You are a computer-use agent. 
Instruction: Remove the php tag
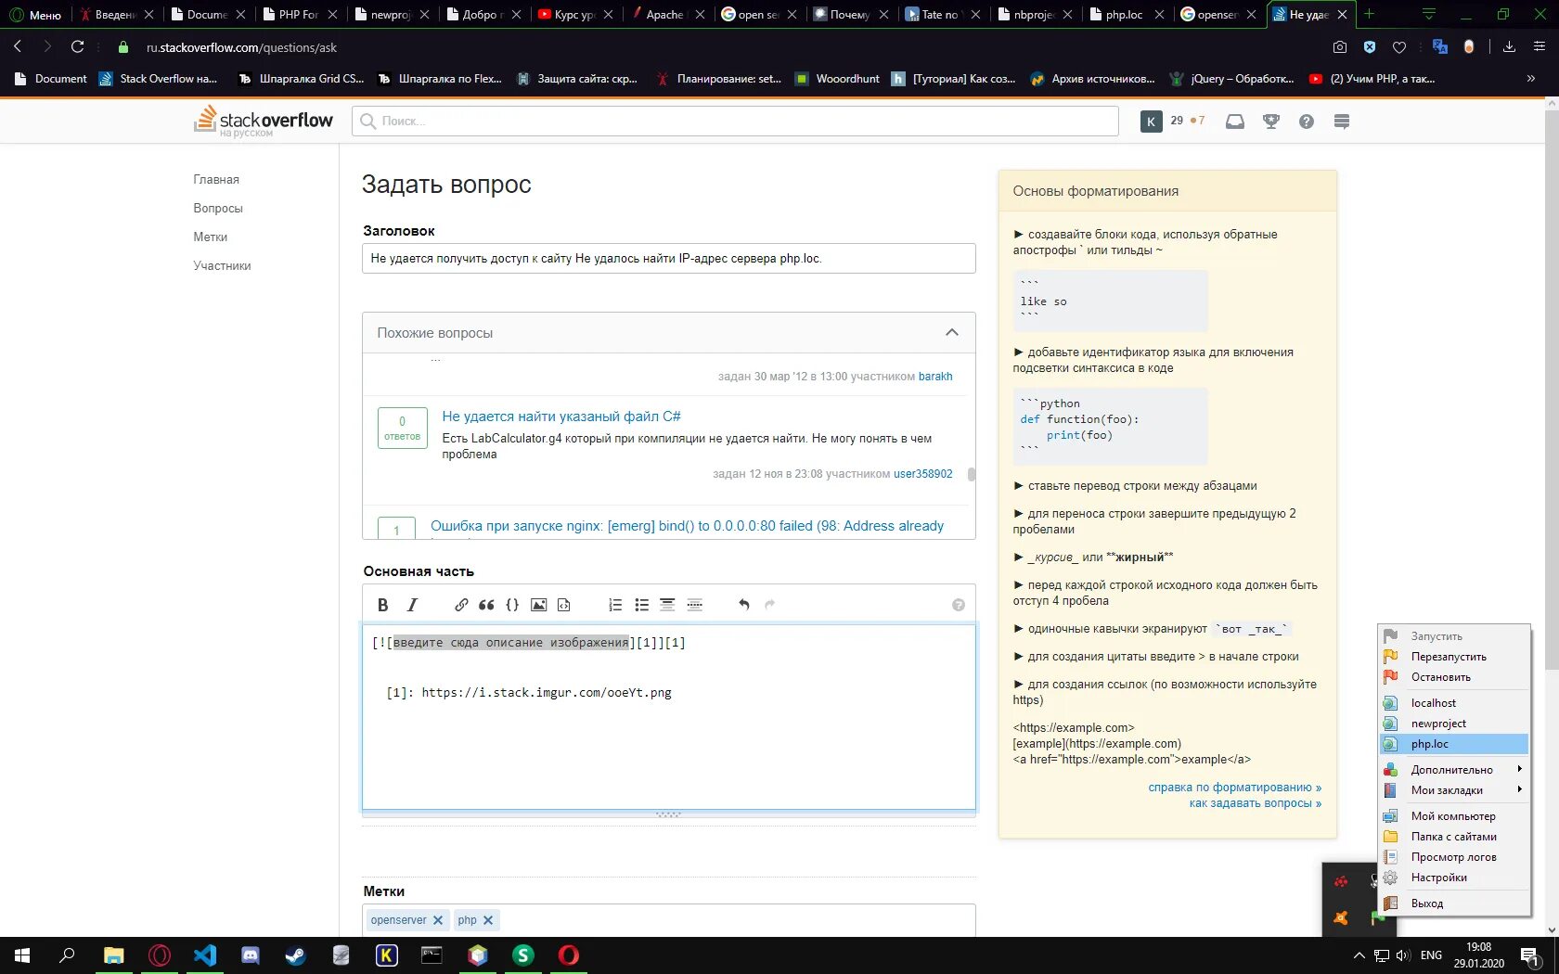[488, 920]
